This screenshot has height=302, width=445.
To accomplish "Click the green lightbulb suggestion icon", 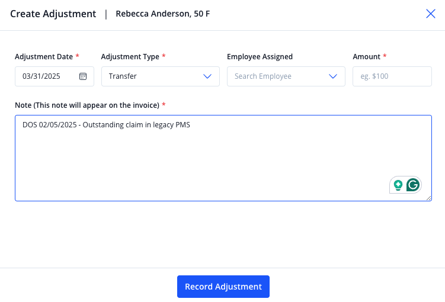I will [398, 185].
